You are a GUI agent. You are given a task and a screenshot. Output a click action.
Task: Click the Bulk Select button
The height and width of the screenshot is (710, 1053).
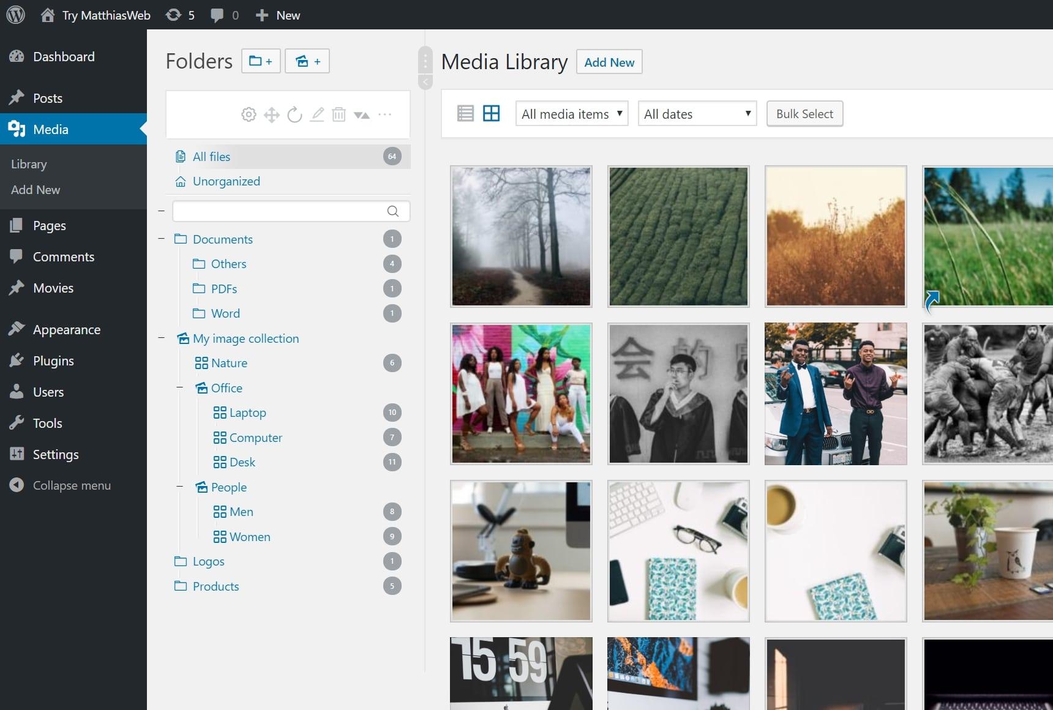pyautogui.click(x=804, y=113)
